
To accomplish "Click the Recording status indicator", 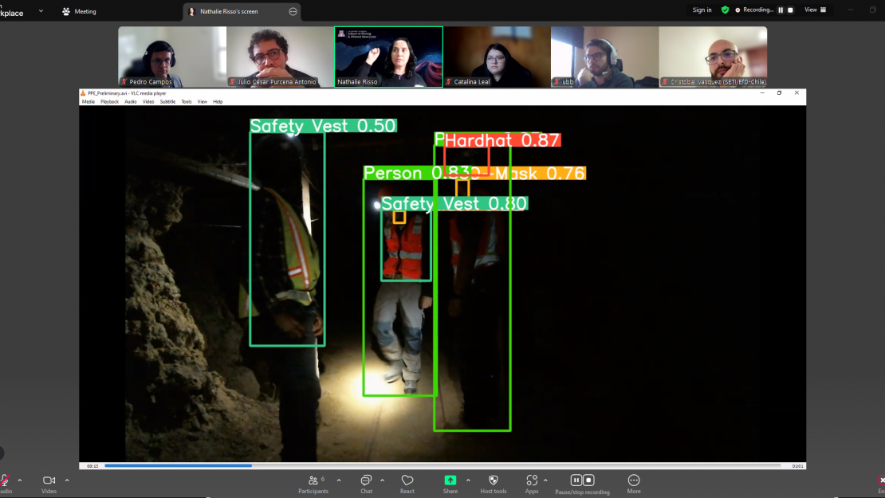I will [754, 10].
